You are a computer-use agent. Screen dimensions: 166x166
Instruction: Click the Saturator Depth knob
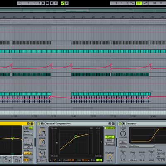[151, 156]
